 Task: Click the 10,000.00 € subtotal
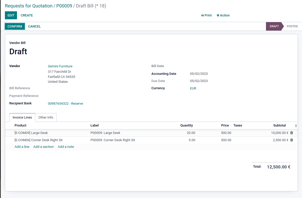pos(280,133)
